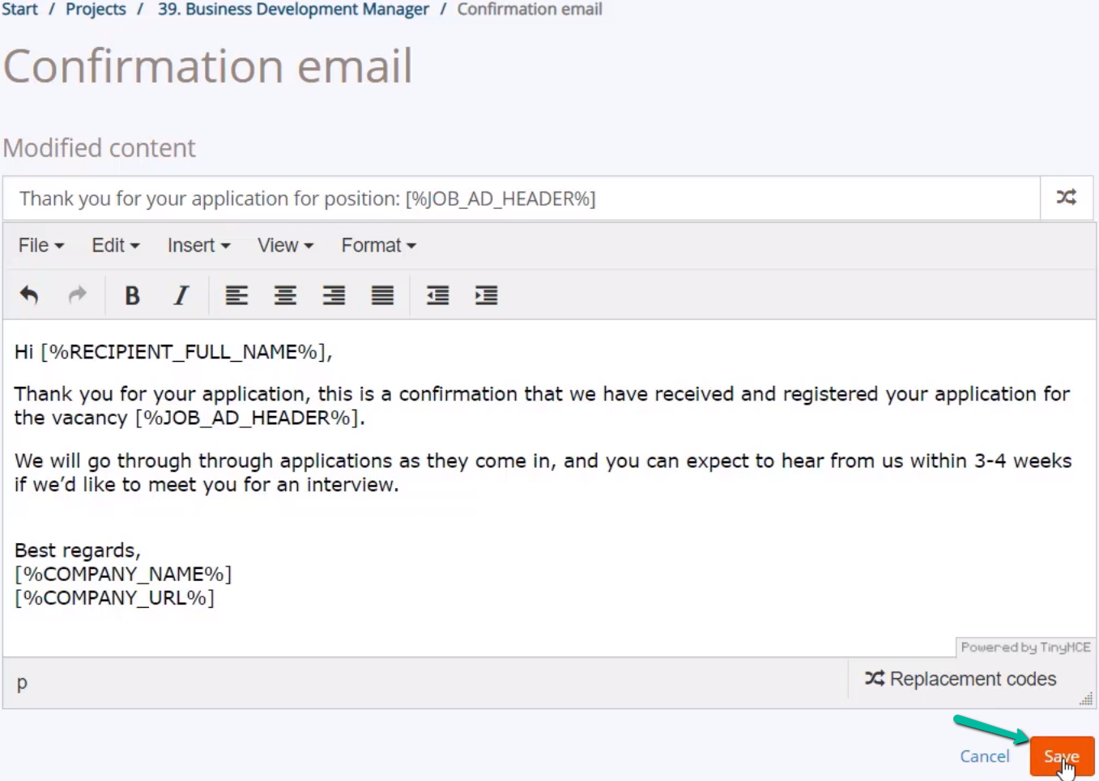Viewport: 1099px width, 781px height.
Task: Toggle Italic formatting
Action: tap(181, 295)
